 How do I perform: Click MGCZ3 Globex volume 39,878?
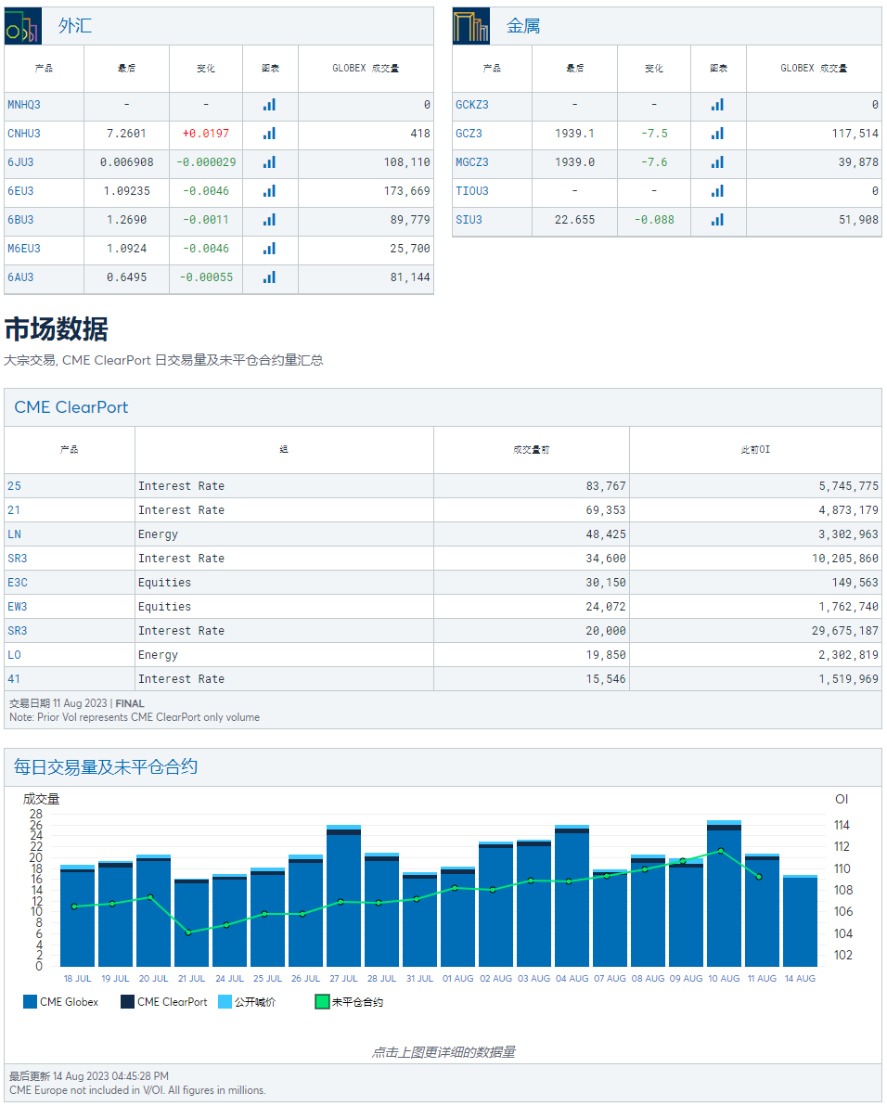point(859,162)
